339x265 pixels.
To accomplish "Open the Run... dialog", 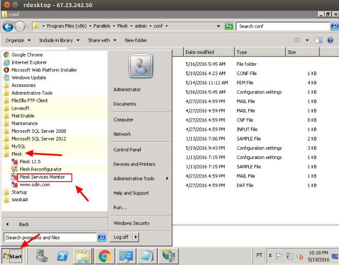I will (120, 207).
